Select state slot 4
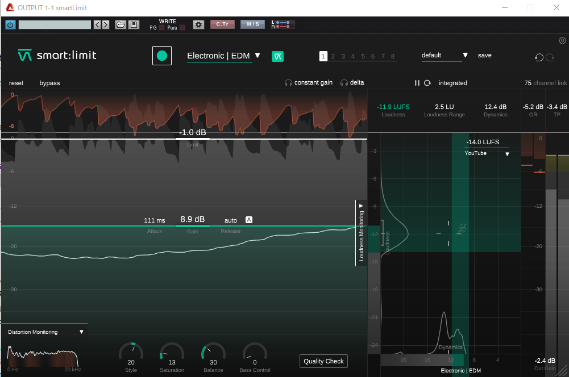This screenshot has height=377, width=569. [353, 56]
